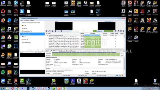
Task: Open Apex Legends desktop shortcut
Action: (x=16, y=82)
